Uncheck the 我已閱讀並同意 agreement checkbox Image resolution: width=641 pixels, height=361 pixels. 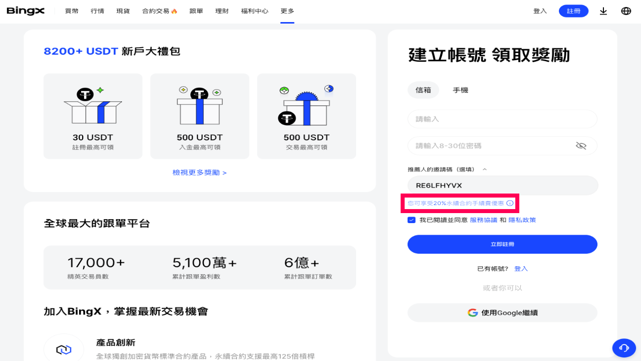(411, 220)
